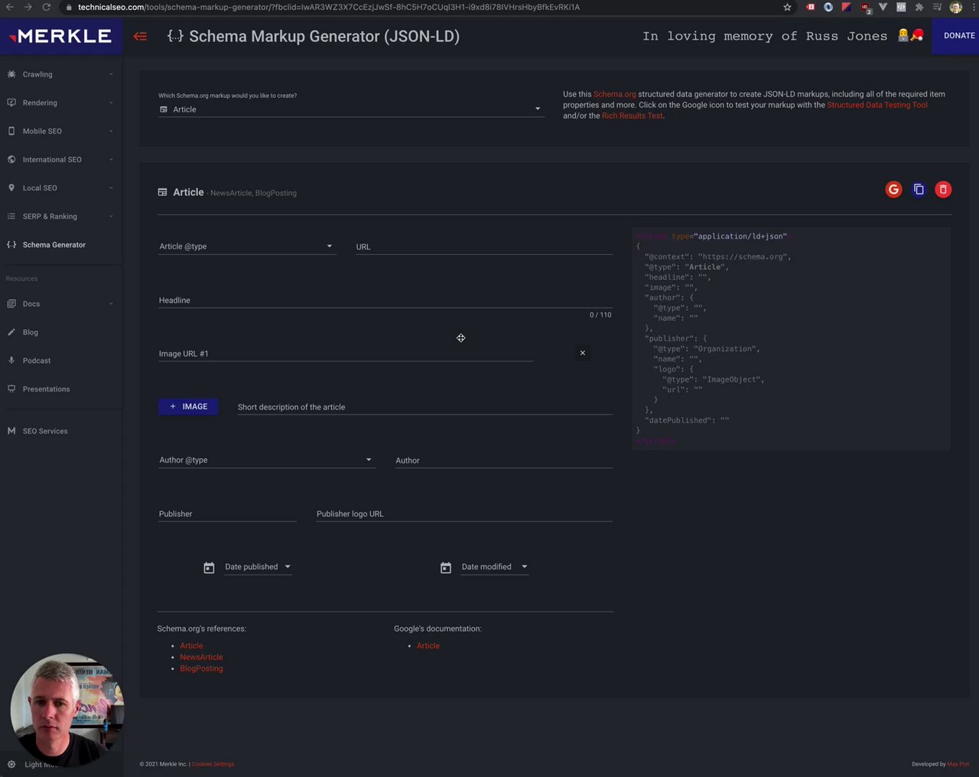Click the Rendering icon in the sidebar

coord(11,102)
